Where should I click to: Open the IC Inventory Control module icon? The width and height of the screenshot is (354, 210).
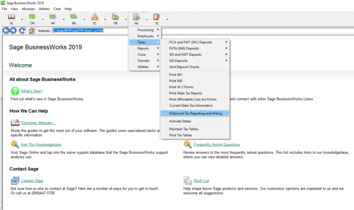tap(94, 18)
